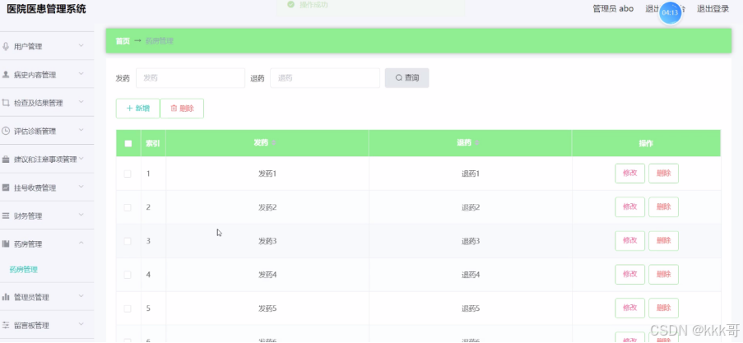Screen dimensions: 743x343
Task: Click the 索引 column header
Action: pyautogui.click(x=152, y=143)
